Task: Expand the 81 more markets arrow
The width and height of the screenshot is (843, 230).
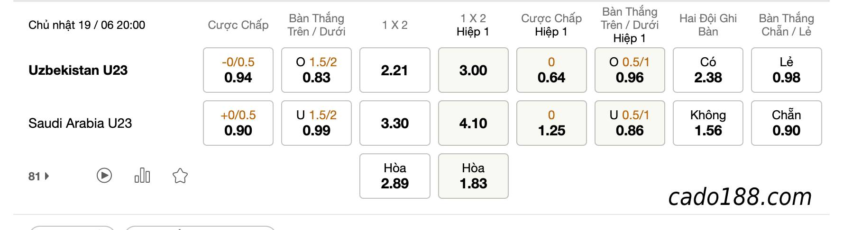Action: 39,177
